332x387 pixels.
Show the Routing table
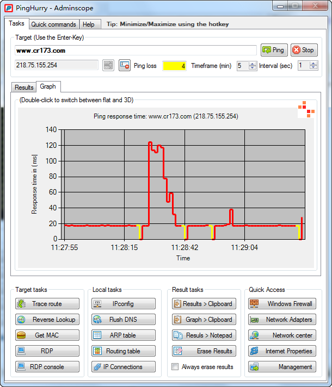(124, 351)
